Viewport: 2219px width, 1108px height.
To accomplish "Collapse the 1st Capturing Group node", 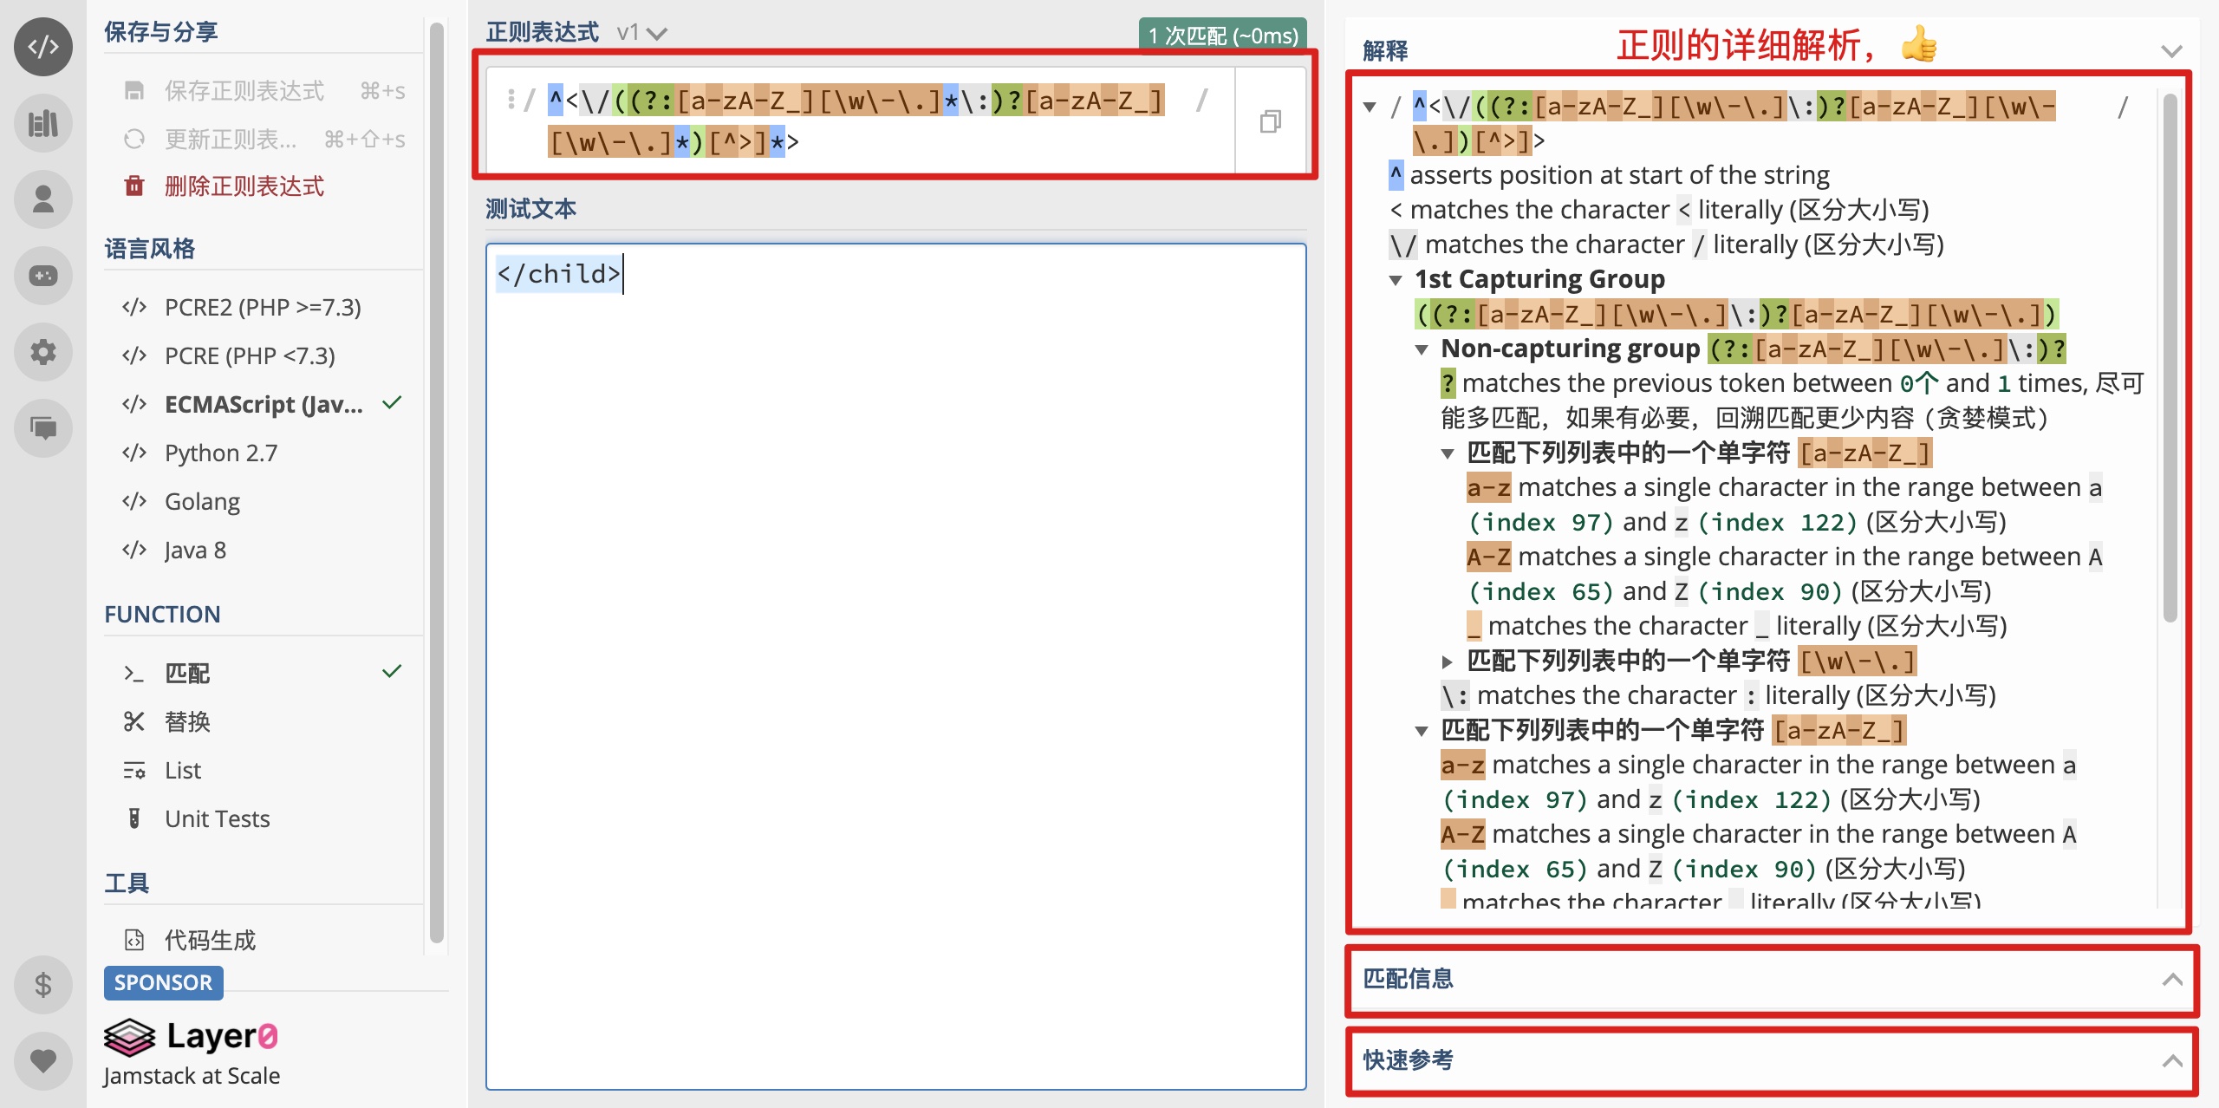I will [1396, 280].
